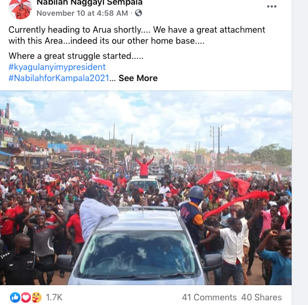Image resolution: width=308 pixels, height=305 pixels.
Task: Click the blue Like reaction icon
Action: (15, 297)
